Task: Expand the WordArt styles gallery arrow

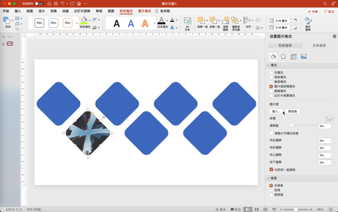Action: pyautogui.click(x=154, y=23)
